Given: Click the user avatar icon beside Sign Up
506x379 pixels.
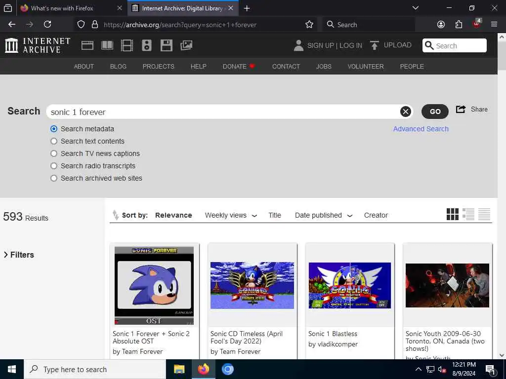Looking at the screenshot, I should point(298,45).
